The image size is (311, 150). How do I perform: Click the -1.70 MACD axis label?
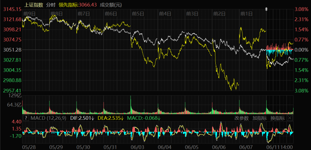(16, 136)
